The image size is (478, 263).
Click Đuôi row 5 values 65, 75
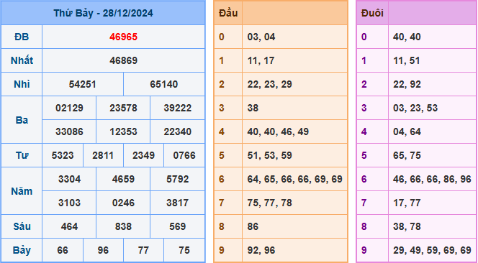[x=407, y=155]
